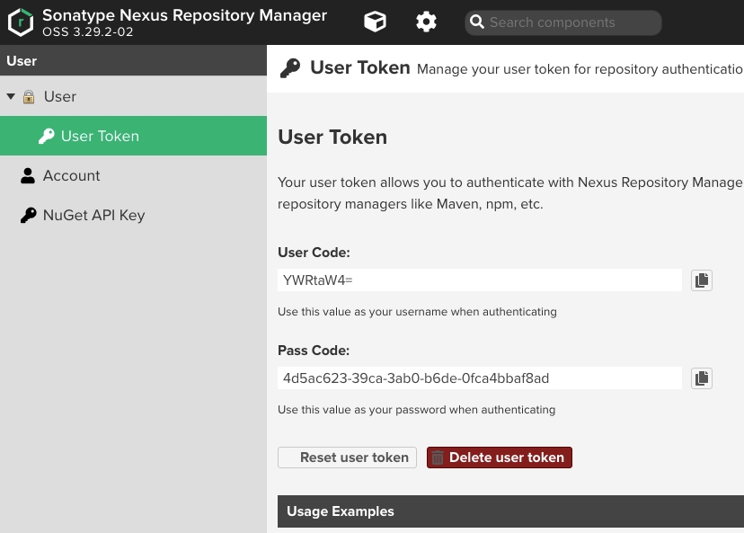Select User Token in sidebar
The height and width of the screenshot is (533, 744).
(x=133, y=136)
